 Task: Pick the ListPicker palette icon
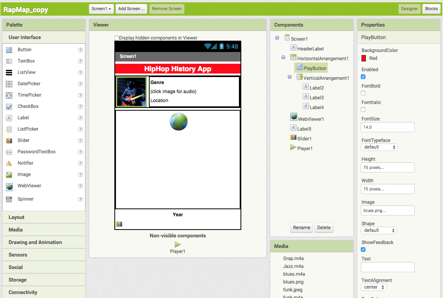coord(9,129)
